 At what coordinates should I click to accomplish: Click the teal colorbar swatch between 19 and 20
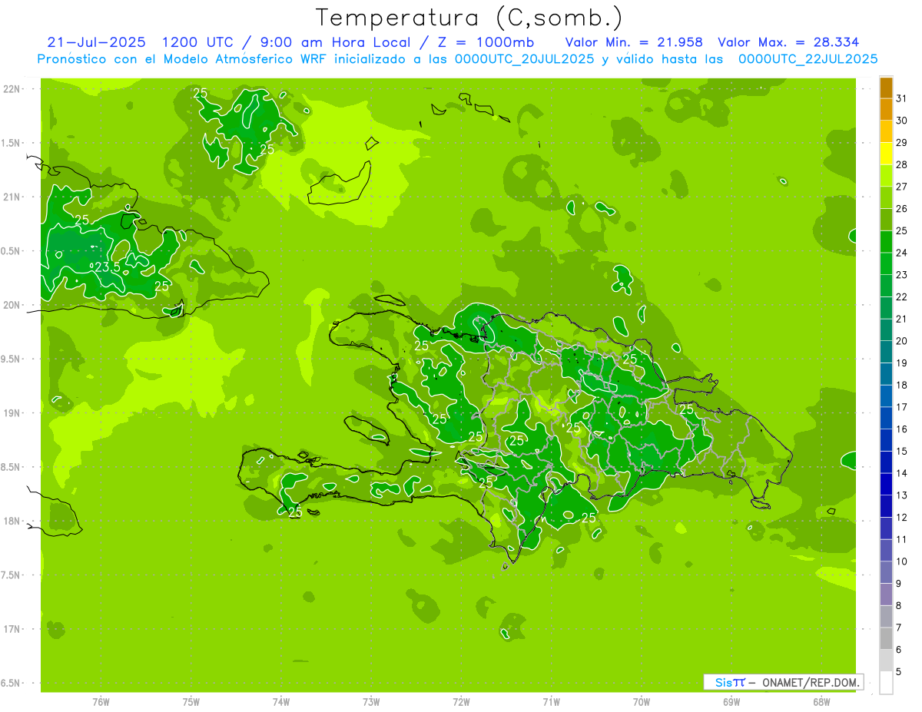click(886, 352)
